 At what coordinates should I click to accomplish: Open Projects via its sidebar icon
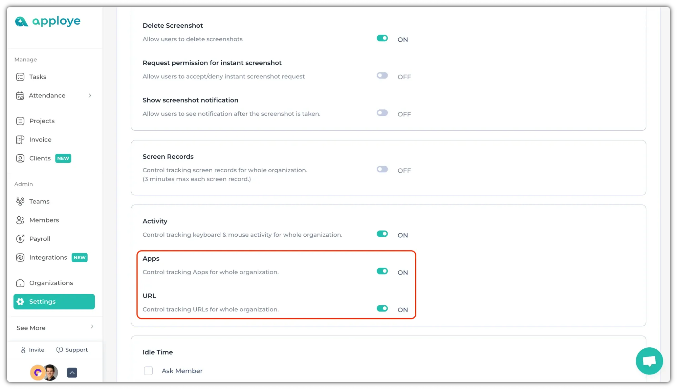(20, 121)
